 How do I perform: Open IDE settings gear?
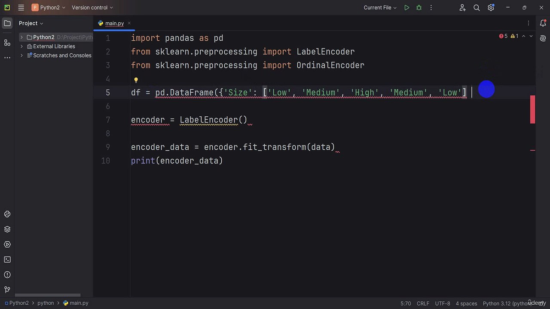pos(491,8)
